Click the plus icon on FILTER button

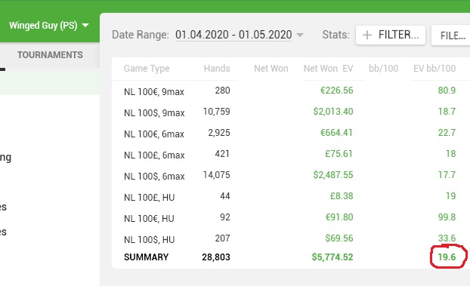click(x=367, y=35)
